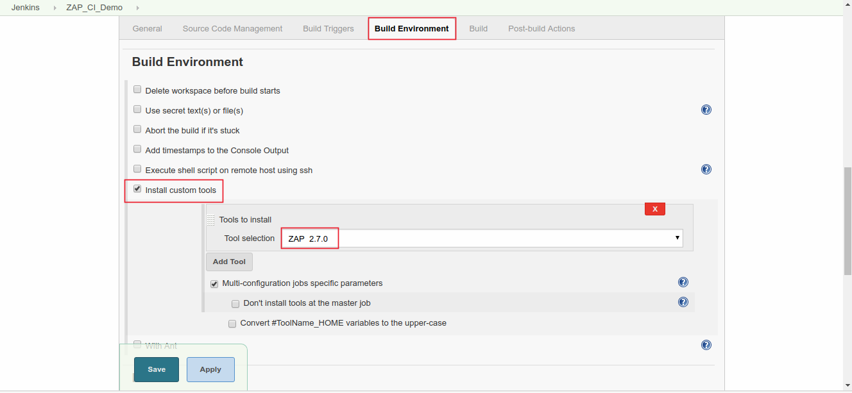The height and width of the screenshot is (393, 852).
Task: Click the drag handle beside 'Tools to install'
Action: (x=211, y=219)
